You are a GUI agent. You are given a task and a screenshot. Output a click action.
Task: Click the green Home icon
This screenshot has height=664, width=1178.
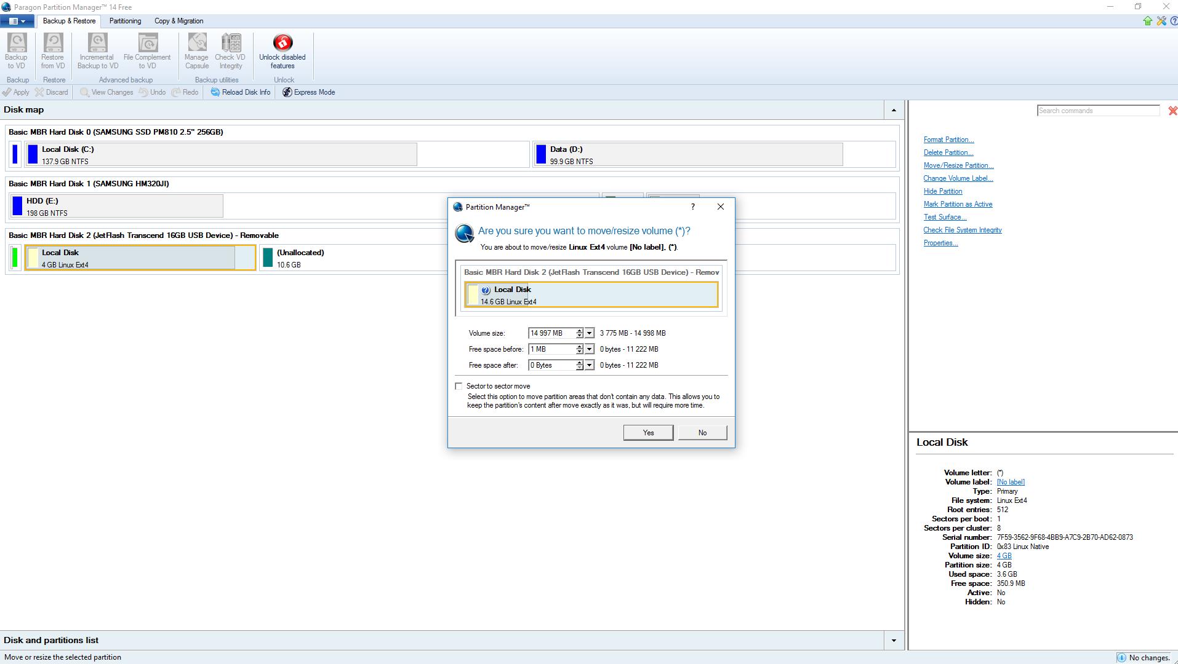pos(1148,21)
